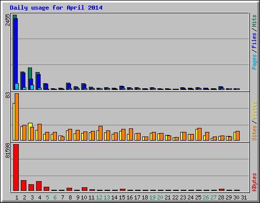The height and width of the screenshot is (203, 260).
Task: Select day 25 label on the x-axis
Action: click(x=198, y=197)
